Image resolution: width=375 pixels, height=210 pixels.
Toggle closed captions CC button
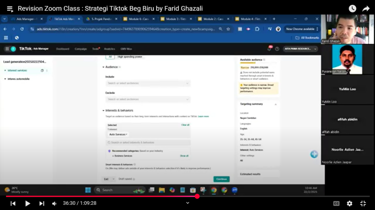pyautogui.click(x=336, y=203)
